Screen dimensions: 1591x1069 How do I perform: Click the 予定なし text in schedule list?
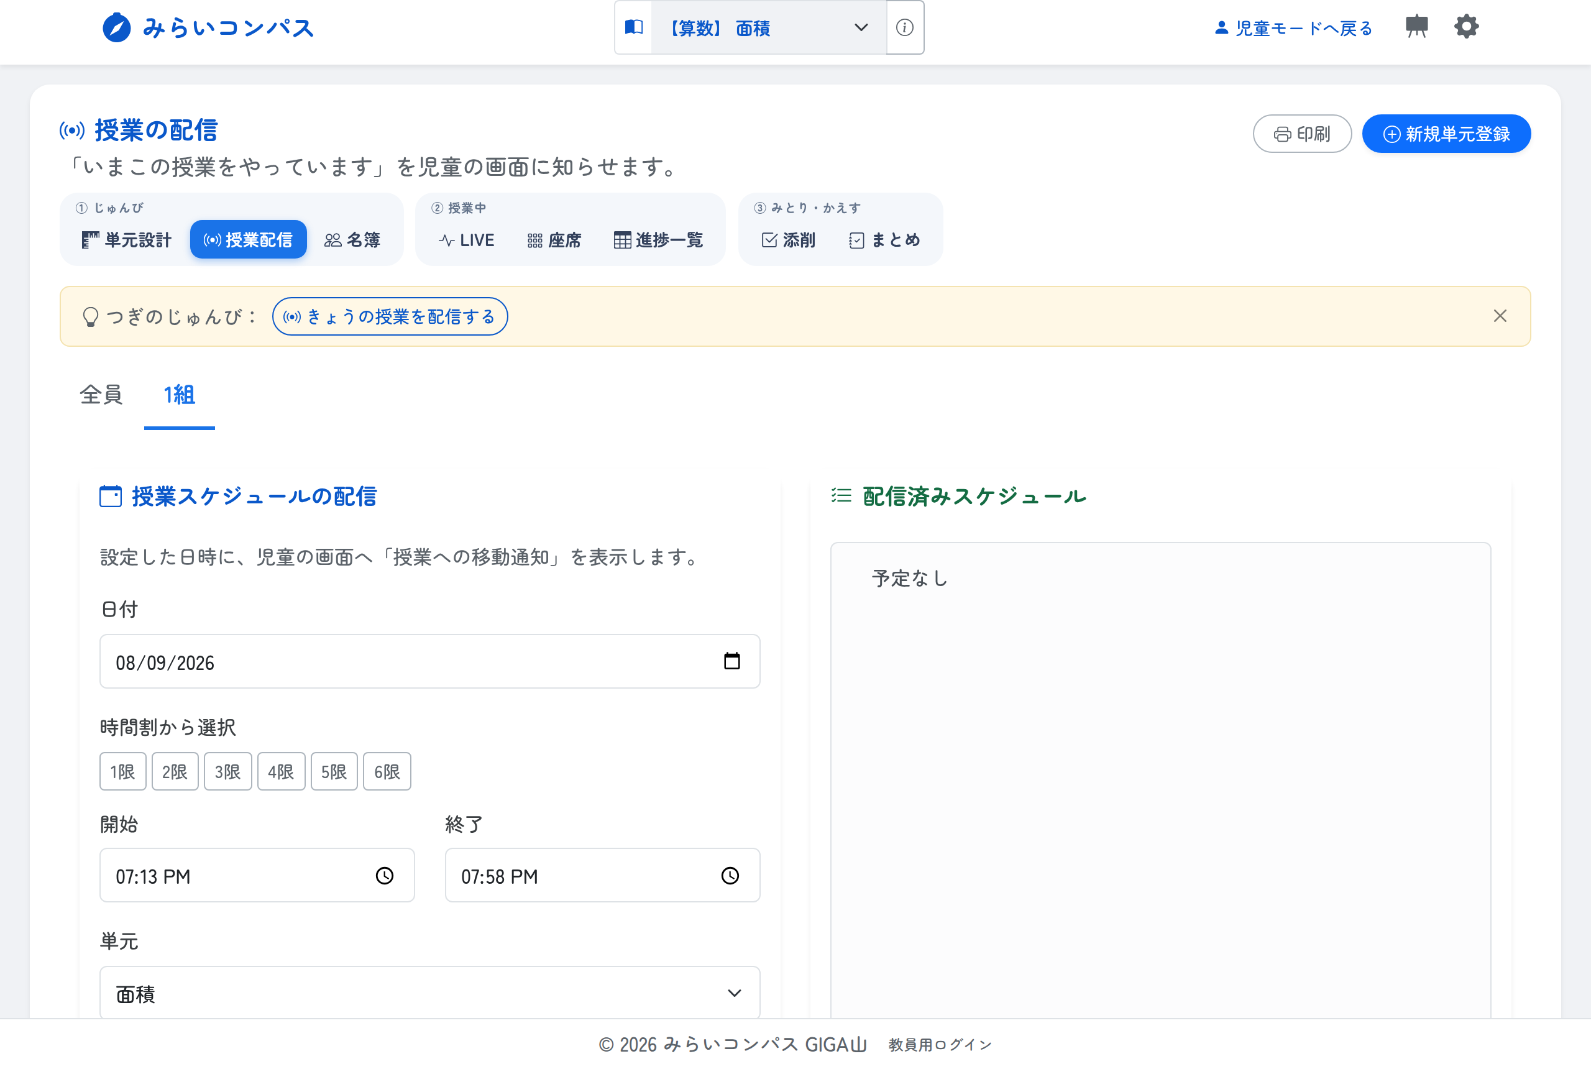pos(910,578)
